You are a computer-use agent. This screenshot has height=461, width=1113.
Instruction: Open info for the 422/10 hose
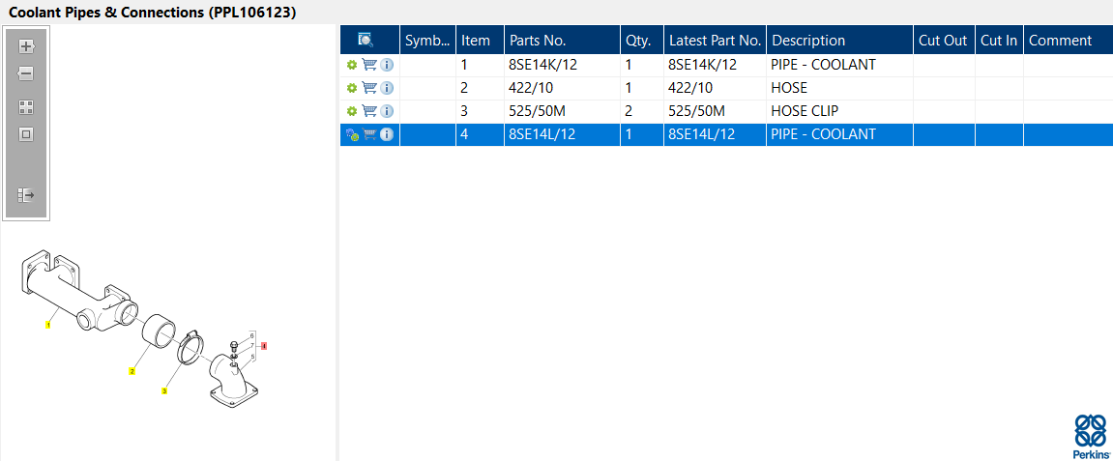click(x=387, y=88)
